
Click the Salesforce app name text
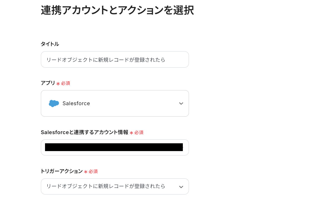[x=76, y=104]
